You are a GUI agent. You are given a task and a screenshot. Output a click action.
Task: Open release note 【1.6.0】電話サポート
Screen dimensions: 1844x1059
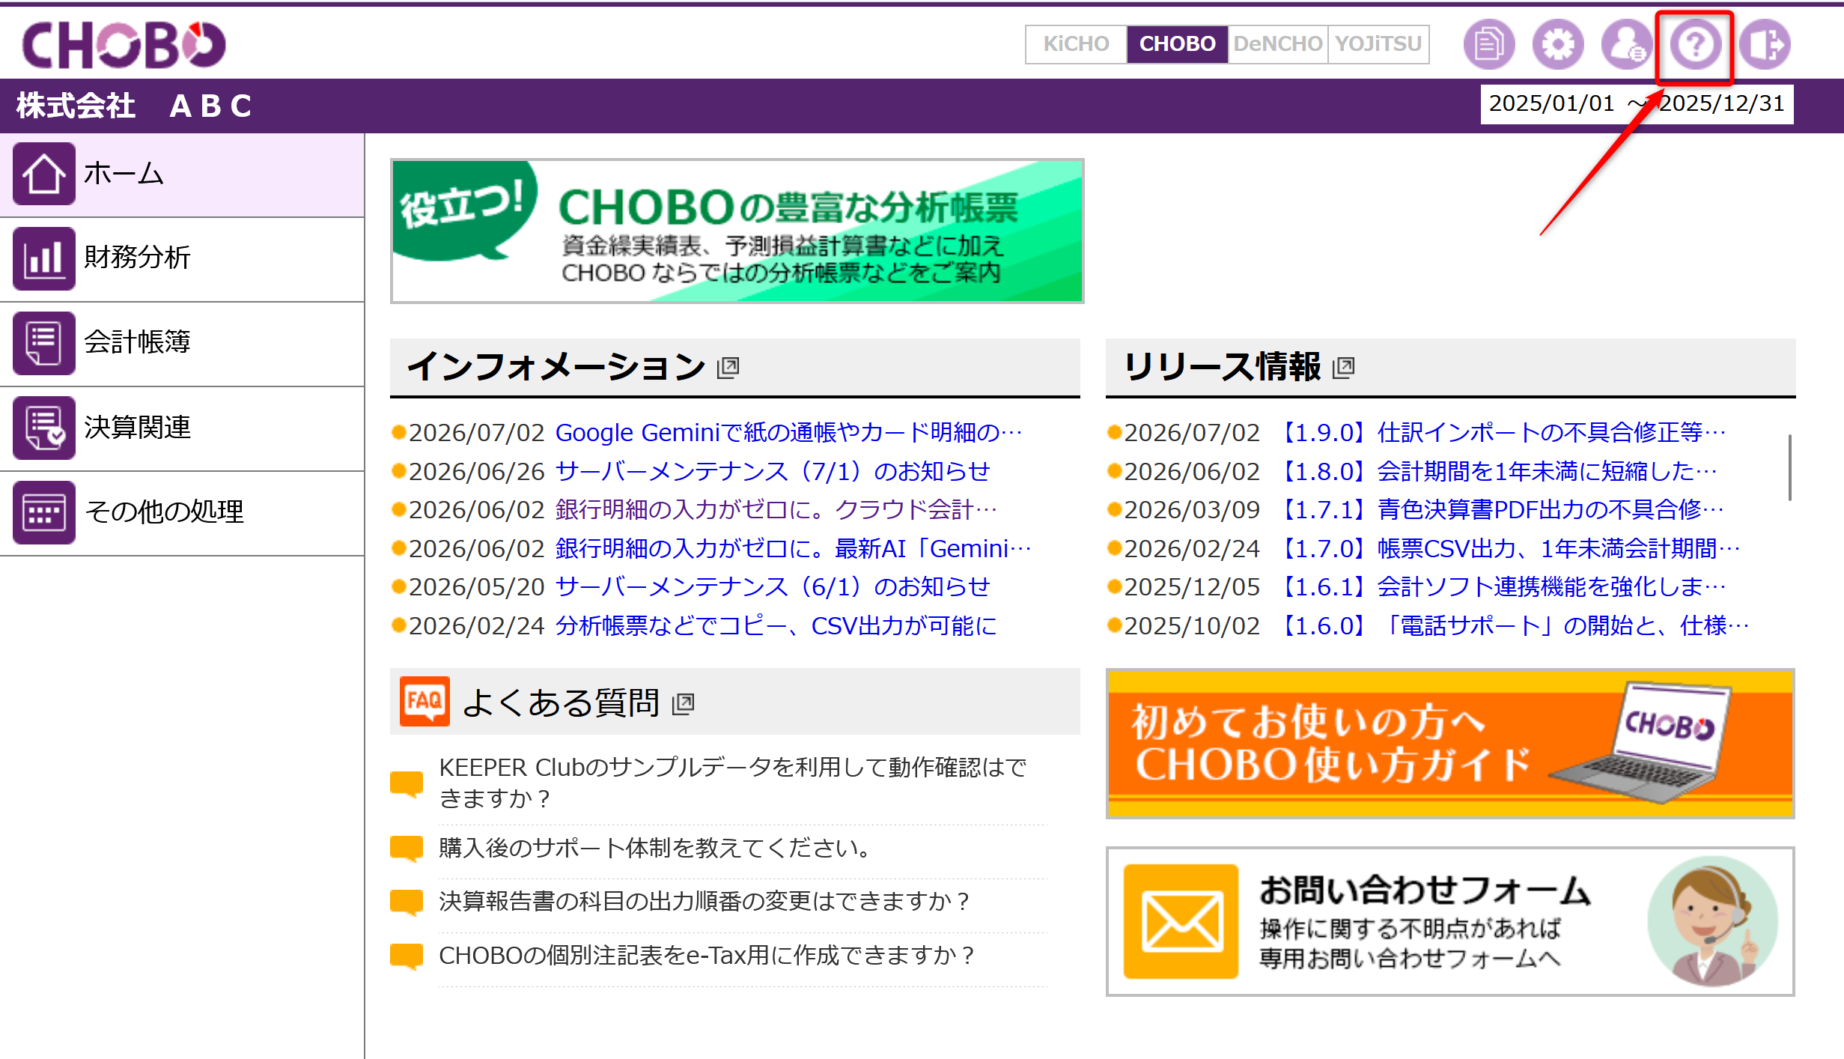coord(1512,626)
